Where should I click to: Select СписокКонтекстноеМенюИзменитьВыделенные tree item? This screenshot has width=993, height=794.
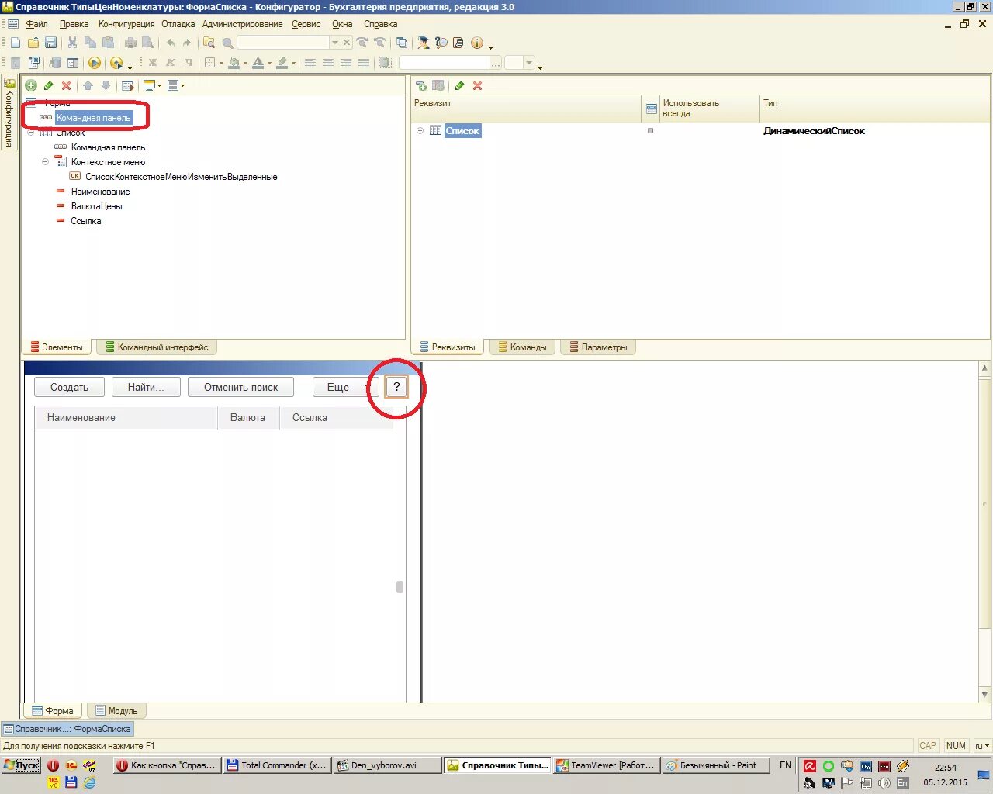181,177
